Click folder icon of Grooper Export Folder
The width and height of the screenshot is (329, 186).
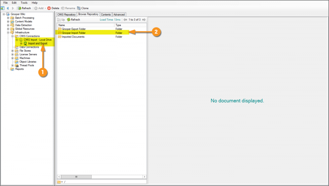pos(60,29)
